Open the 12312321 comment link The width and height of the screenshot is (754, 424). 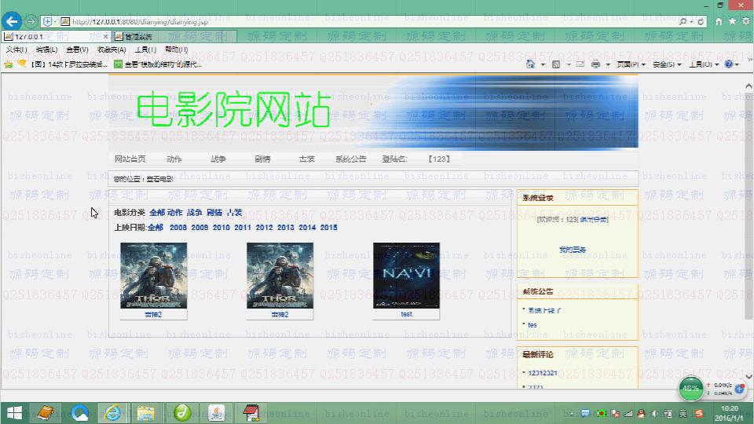click(x=543, y=373)
